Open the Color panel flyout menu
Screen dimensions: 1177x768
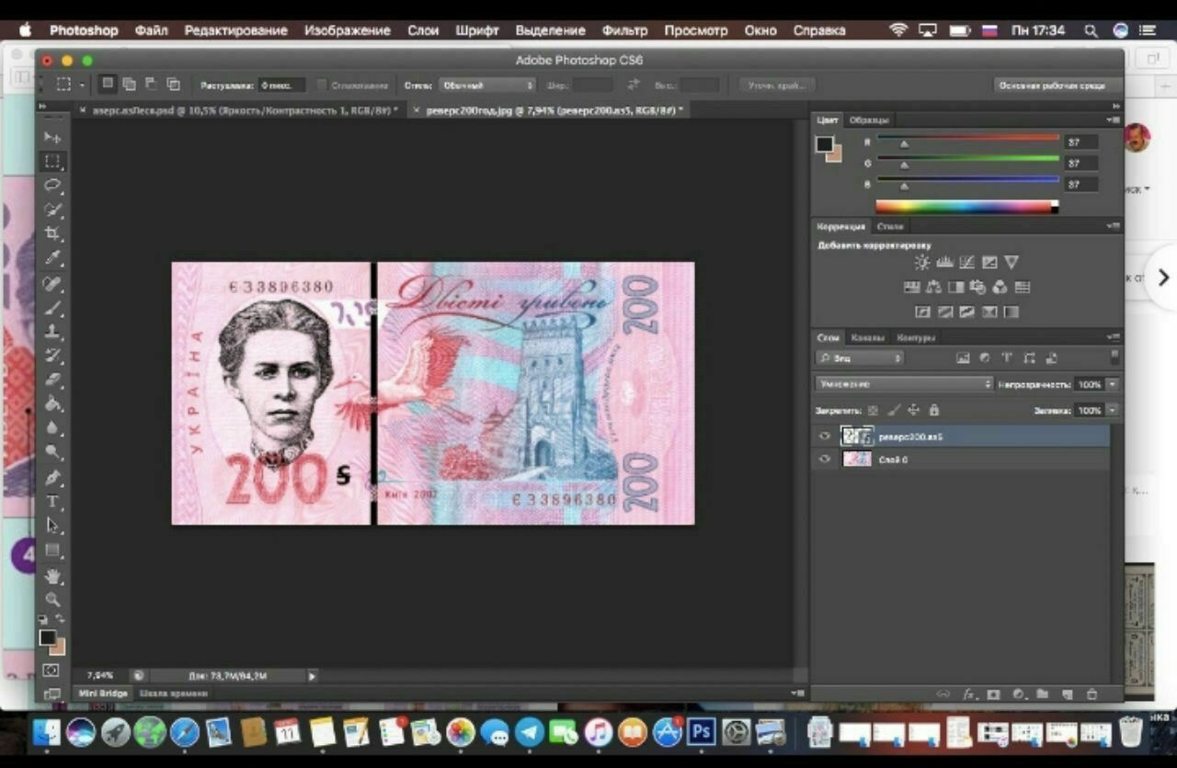point(1113,120)
